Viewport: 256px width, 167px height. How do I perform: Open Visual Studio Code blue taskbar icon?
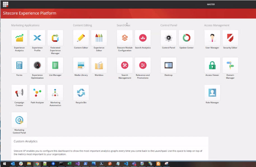point(126,164)
